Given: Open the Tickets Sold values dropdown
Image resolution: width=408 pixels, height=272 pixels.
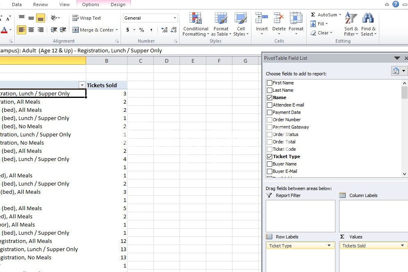Looking at the screenshot, I should coord(403,246).
